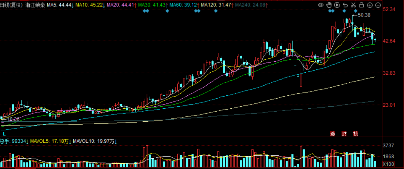Select the hand pan tool
Image resolution: width=404 pixels, height=169 pixels.
tap(329, 5)
